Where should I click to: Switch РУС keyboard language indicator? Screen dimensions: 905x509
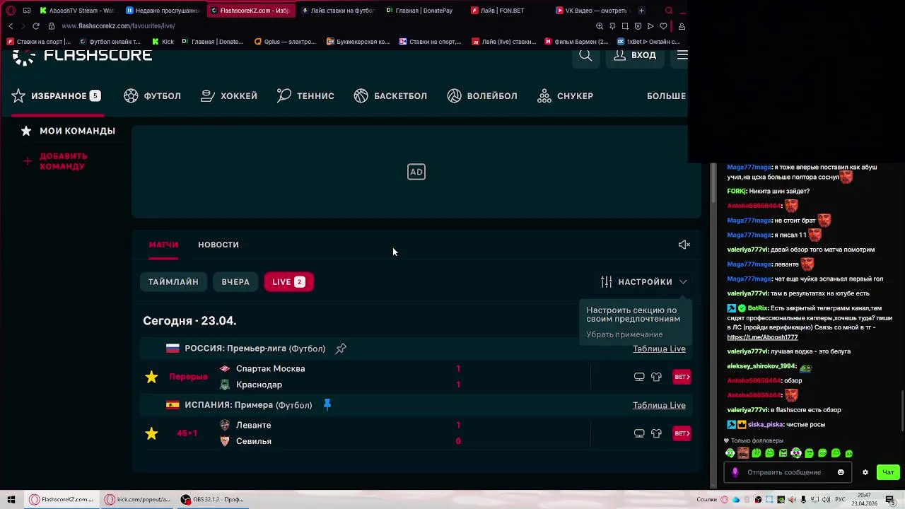pos(840,500)
